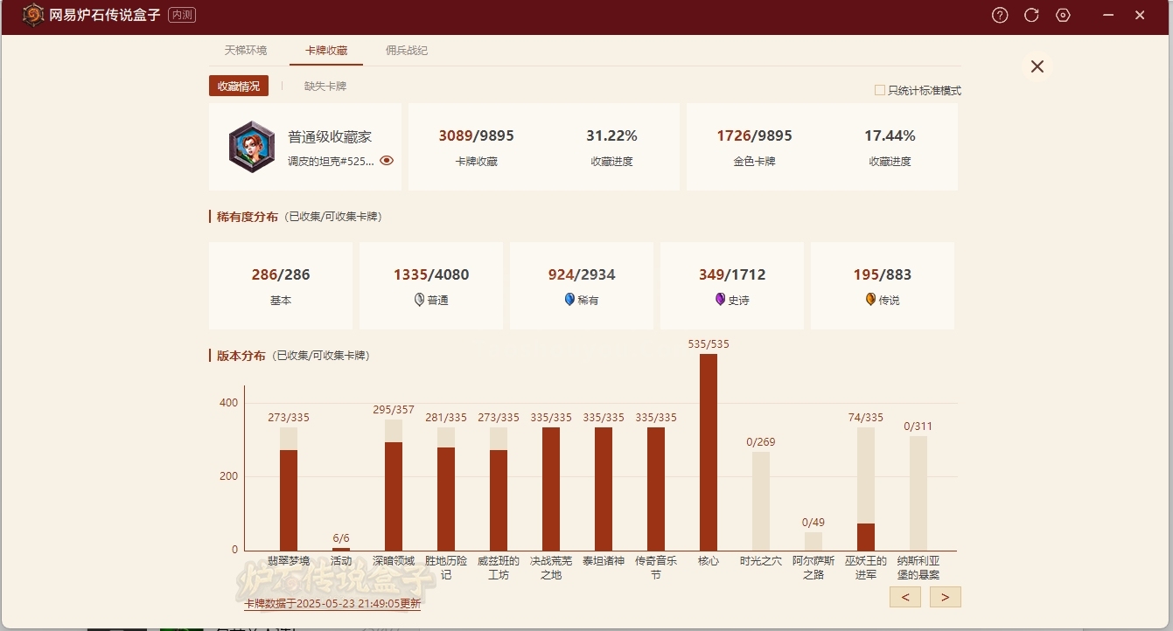Screen dimensions: 1173x631
Task: Click the 决战荒芜之地 bar
Action: coord(551,489)
